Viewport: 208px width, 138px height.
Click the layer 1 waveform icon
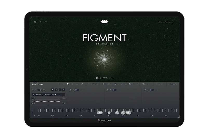pos(33,90)
